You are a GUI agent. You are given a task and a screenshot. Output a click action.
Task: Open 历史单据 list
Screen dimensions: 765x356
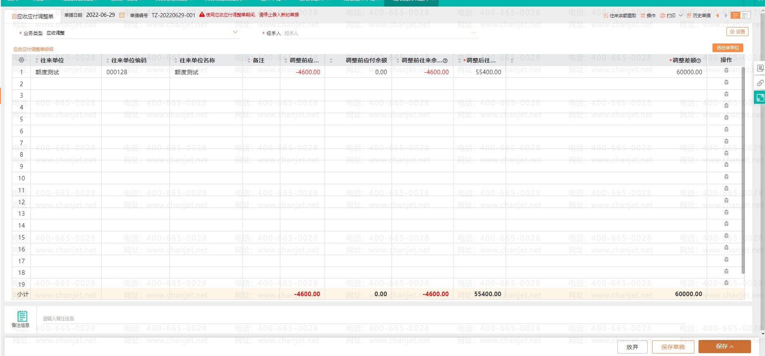click(x=699, y=16)
